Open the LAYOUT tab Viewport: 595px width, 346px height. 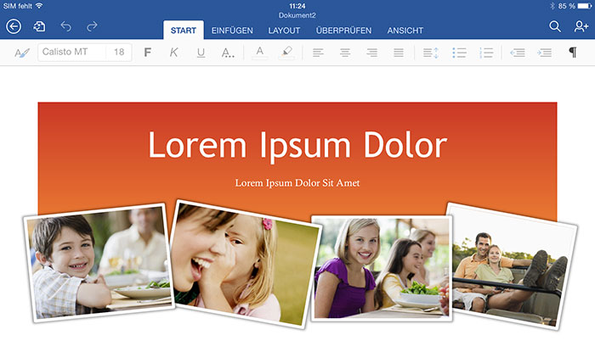284,31
